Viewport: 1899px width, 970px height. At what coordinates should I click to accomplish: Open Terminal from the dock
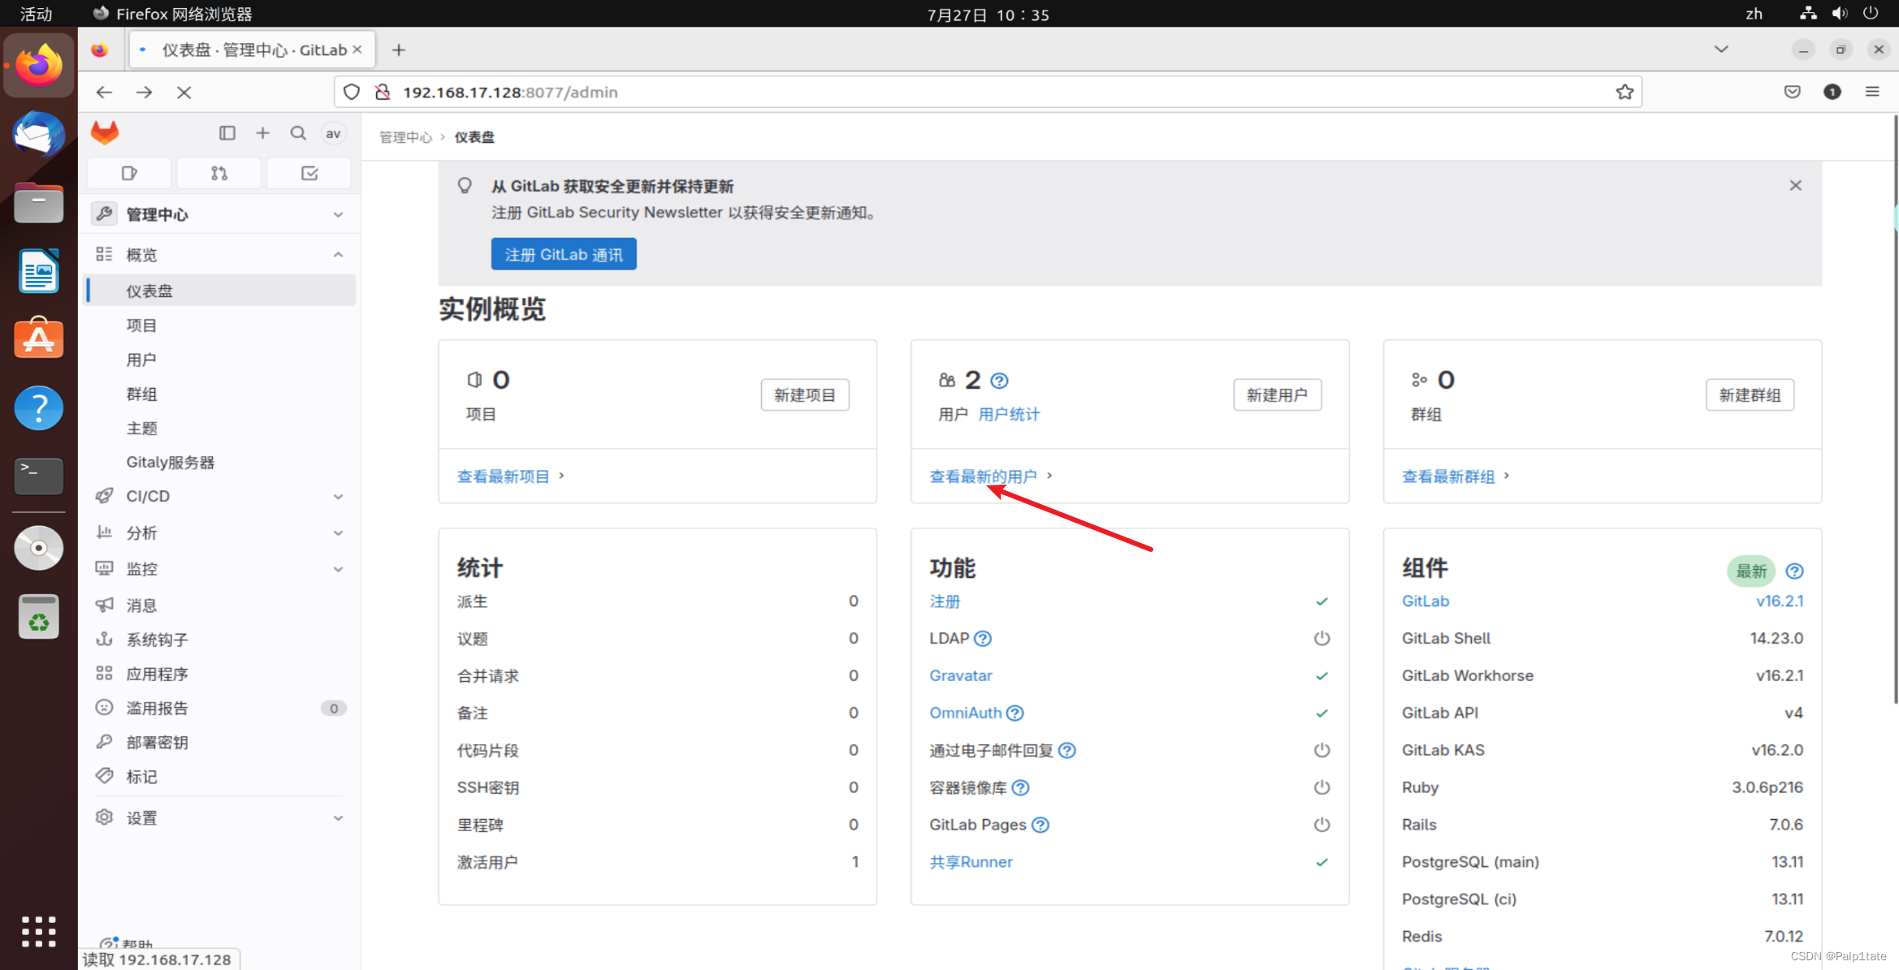38,476
